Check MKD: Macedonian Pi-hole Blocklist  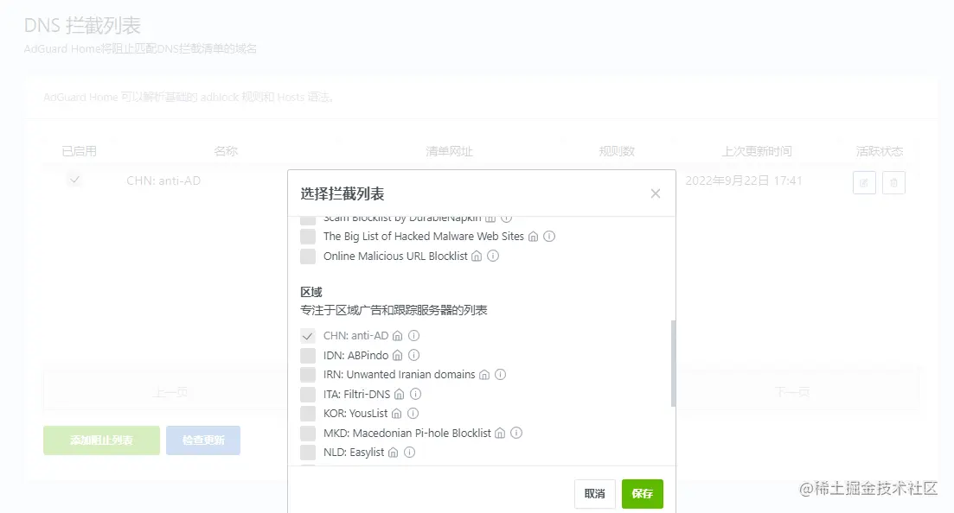[x=308, y=433]
